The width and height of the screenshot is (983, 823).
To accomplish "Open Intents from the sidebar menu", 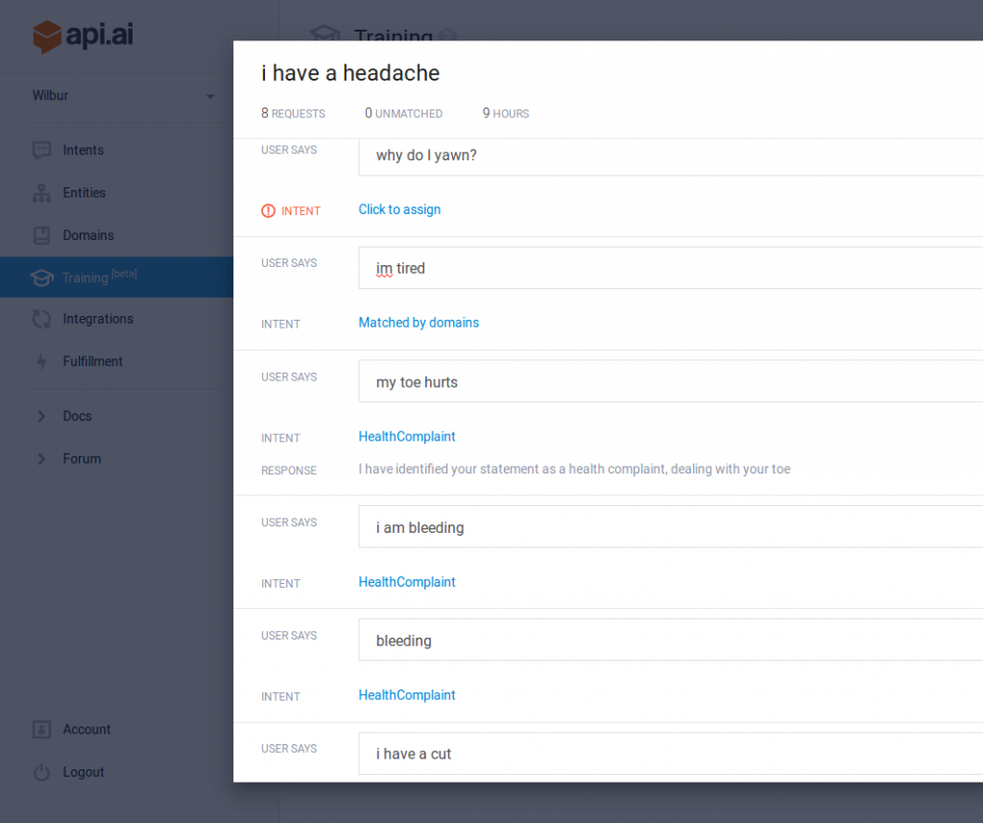I will coord(84,150).
